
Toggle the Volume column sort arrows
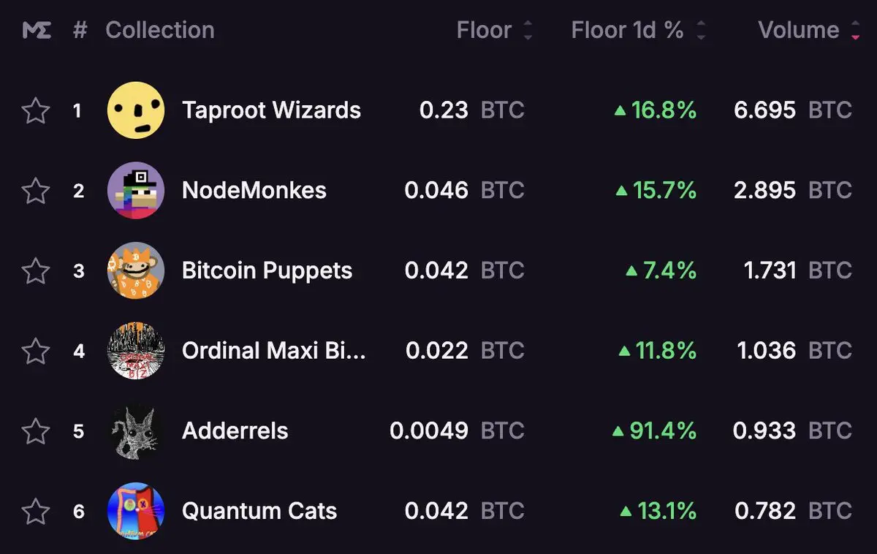(855, 31)
